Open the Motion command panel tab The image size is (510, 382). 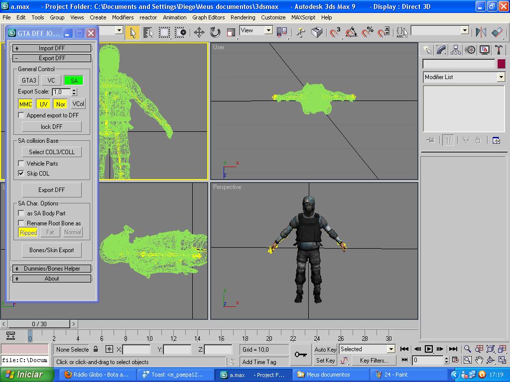click(470, 50)
